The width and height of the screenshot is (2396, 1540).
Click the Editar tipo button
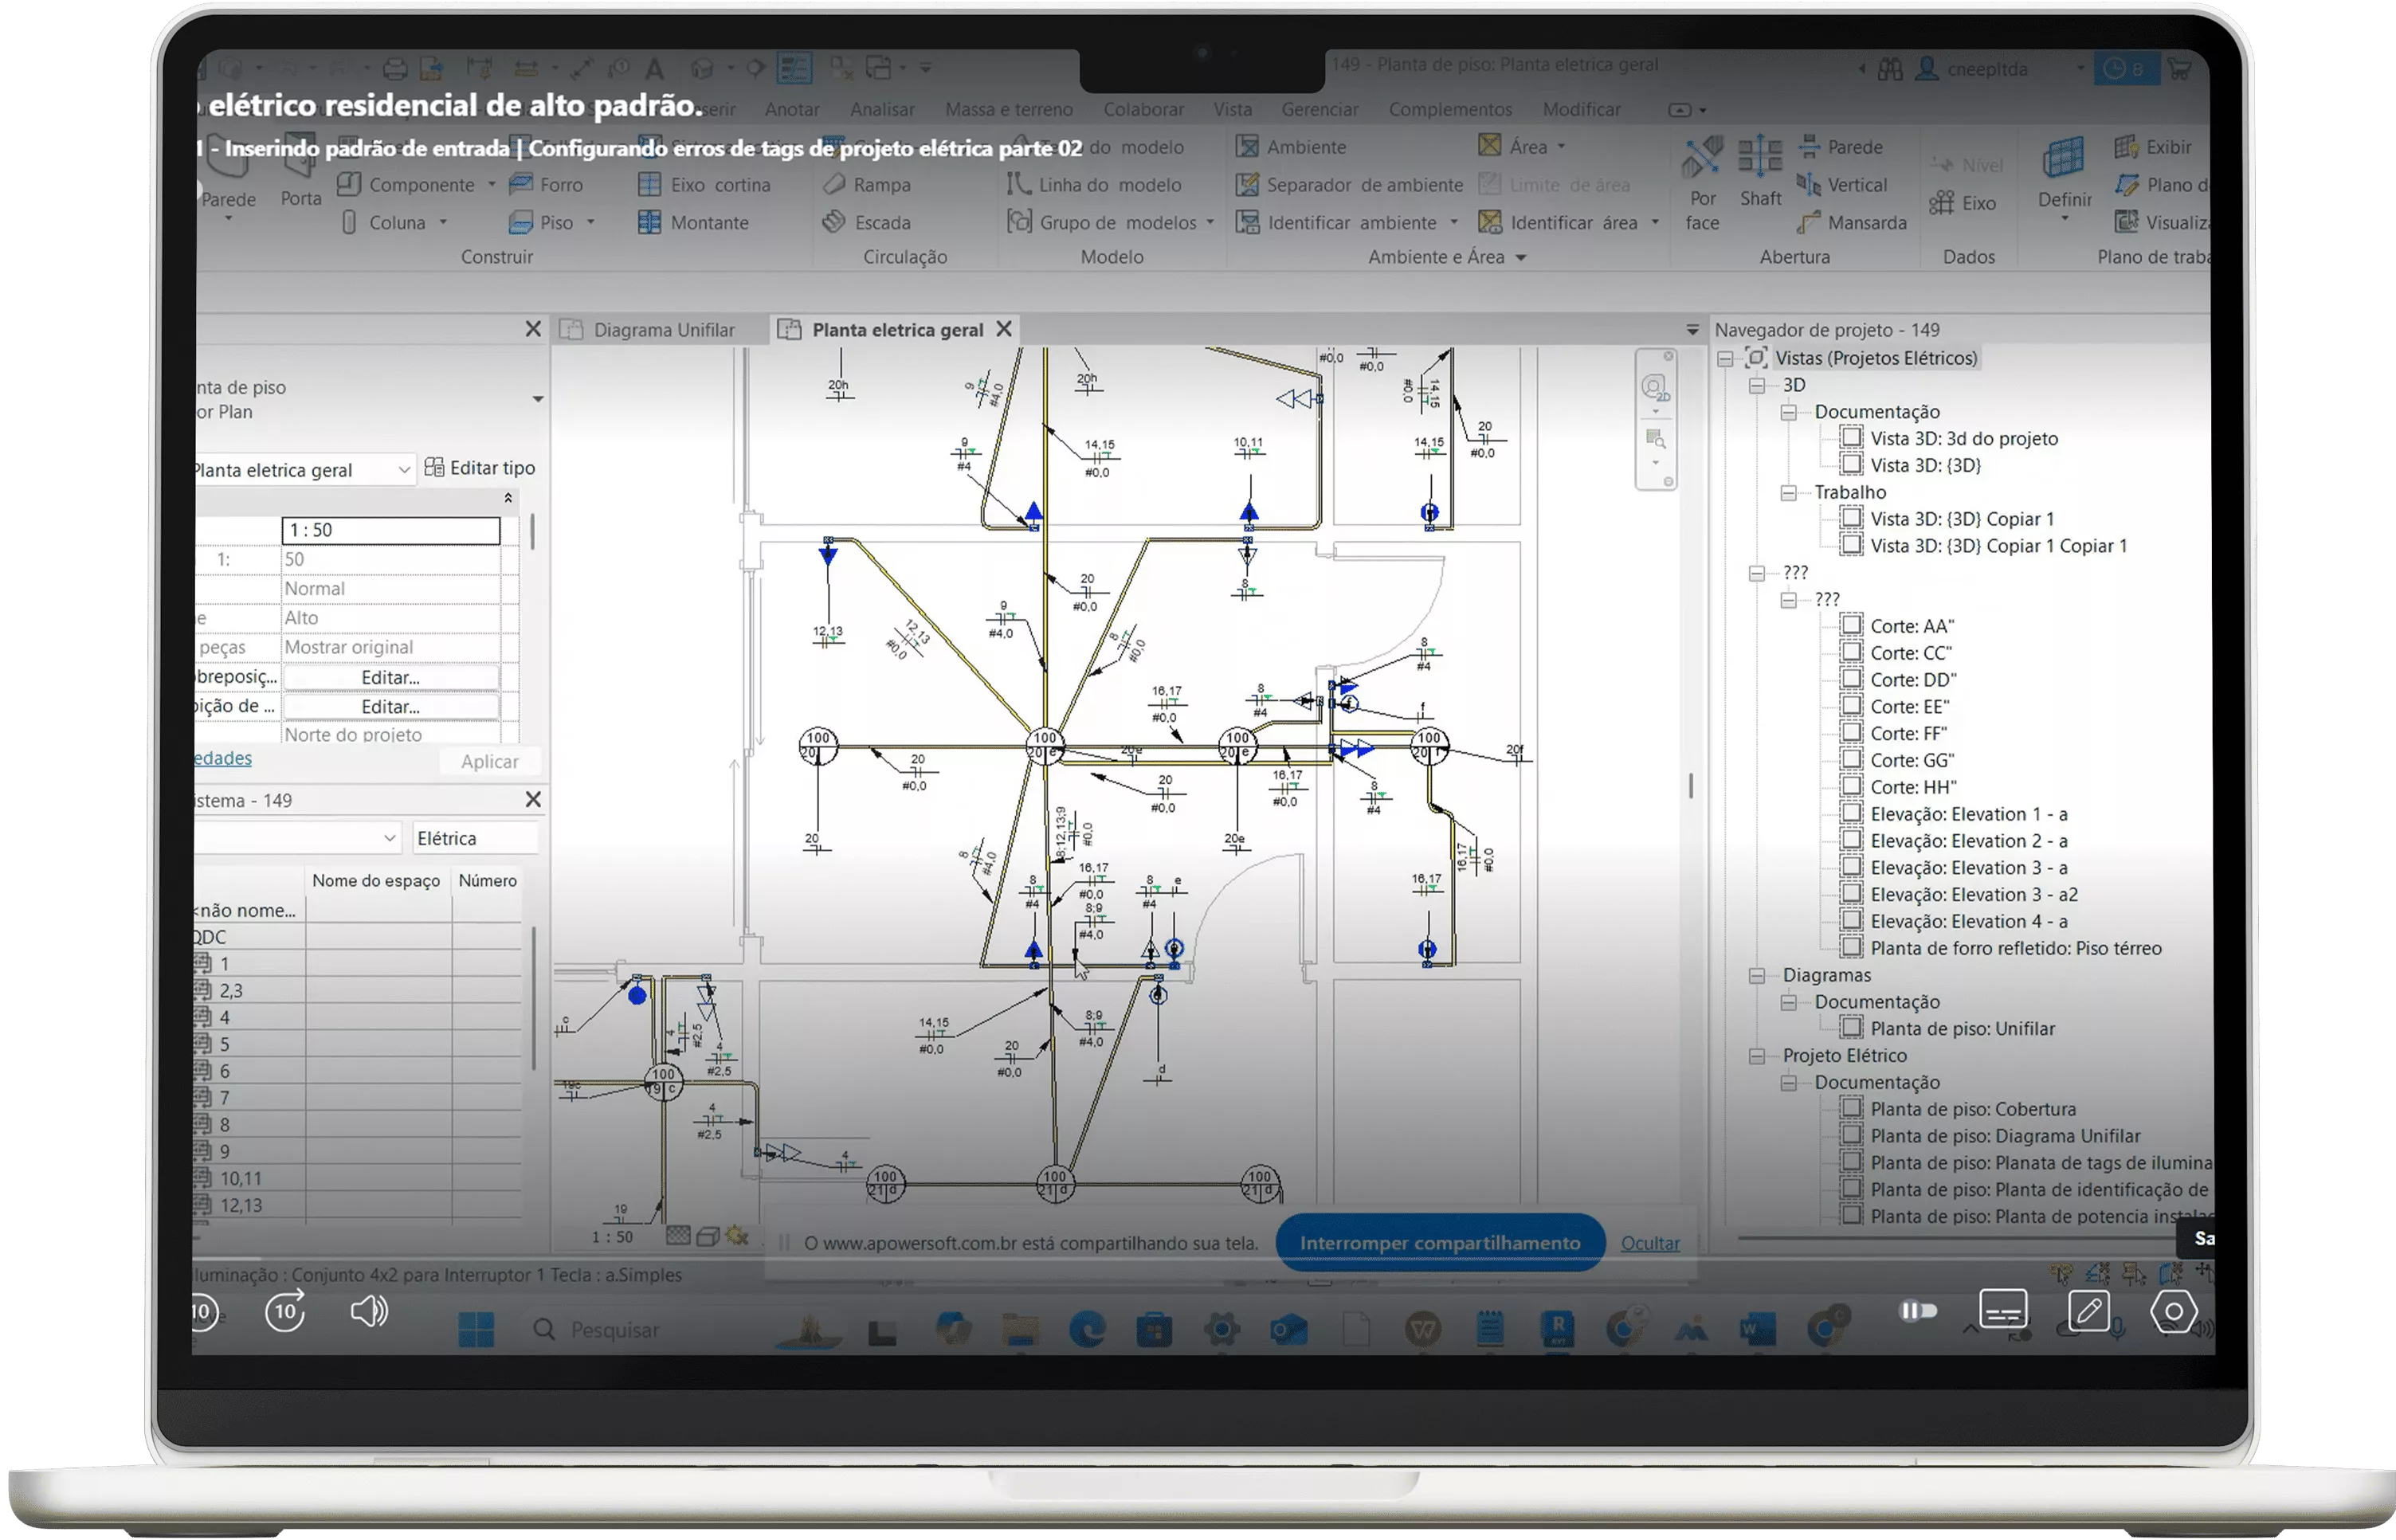pyautogui.click(x=480, y=468)
